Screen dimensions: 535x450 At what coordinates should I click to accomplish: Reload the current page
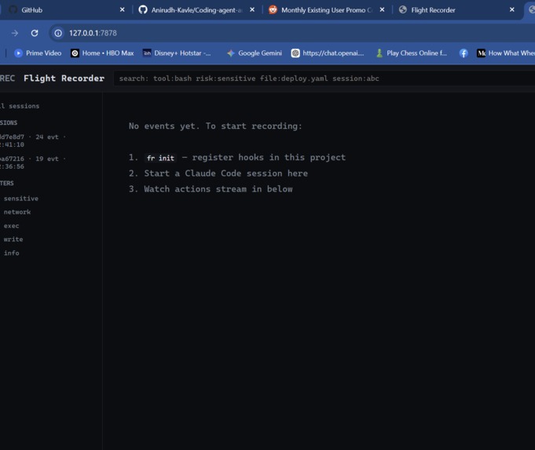point(35,33)
